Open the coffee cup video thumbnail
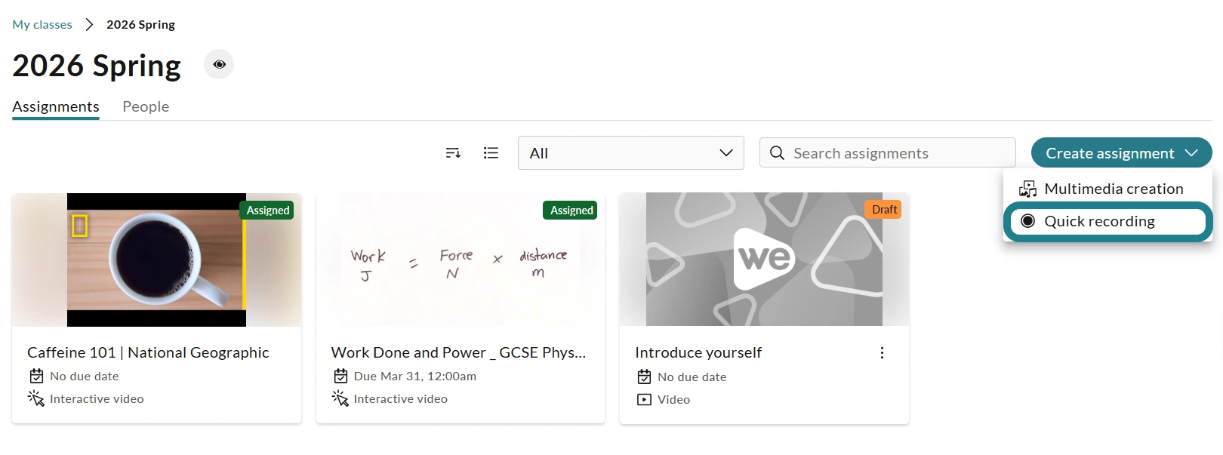This screenshot has width=1223, height=455. [x=156, y=260]
